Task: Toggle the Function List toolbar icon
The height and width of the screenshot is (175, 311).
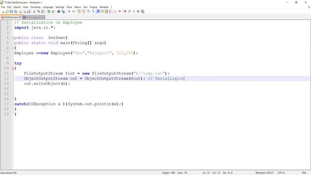Action: 111,12
